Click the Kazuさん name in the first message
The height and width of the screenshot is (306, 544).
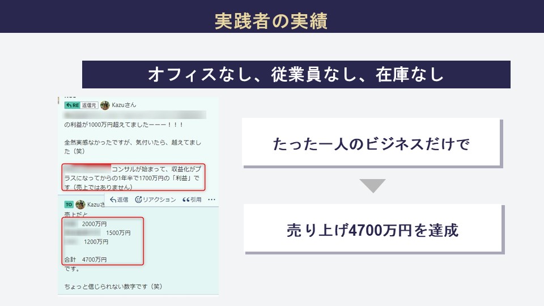(x=124, y=105)
